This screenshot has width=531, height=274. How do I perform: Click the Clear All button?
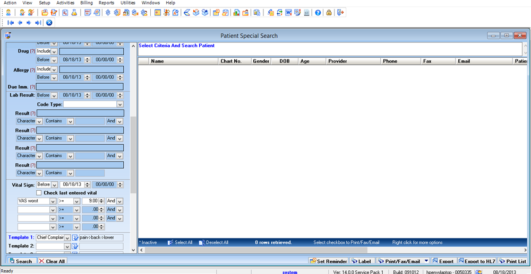(x=52, y=261)
